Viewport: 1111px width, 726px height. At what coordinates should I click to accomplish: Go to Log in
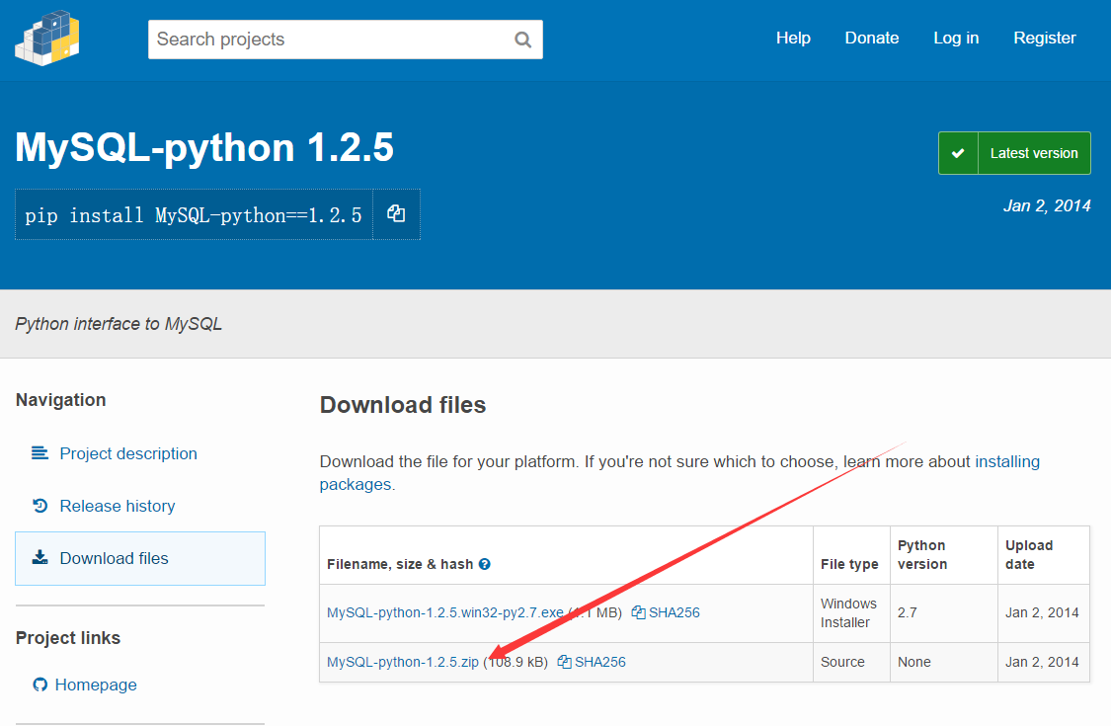coord(956,39)
